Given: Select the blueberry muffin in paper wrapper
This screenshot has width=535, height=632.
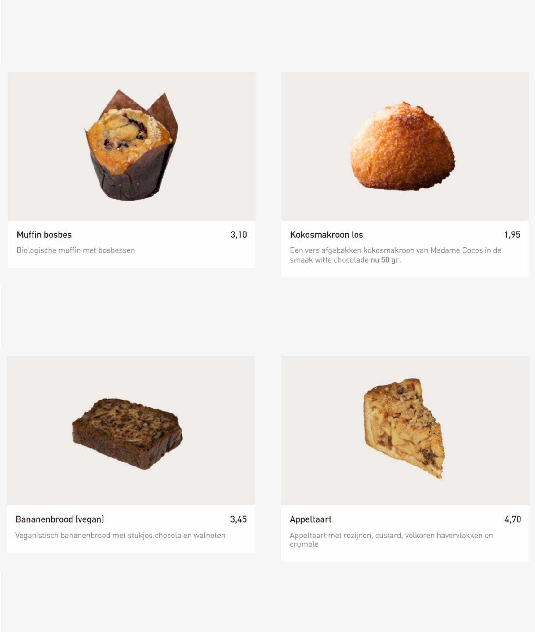Looking at the screenshot, I should pyautogui.click(x=131, y=145).
